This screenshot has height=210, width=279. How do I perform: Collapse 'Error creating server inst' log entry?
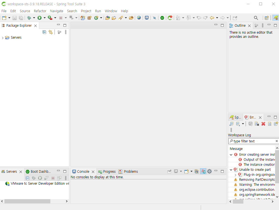(x=231, y=155)
